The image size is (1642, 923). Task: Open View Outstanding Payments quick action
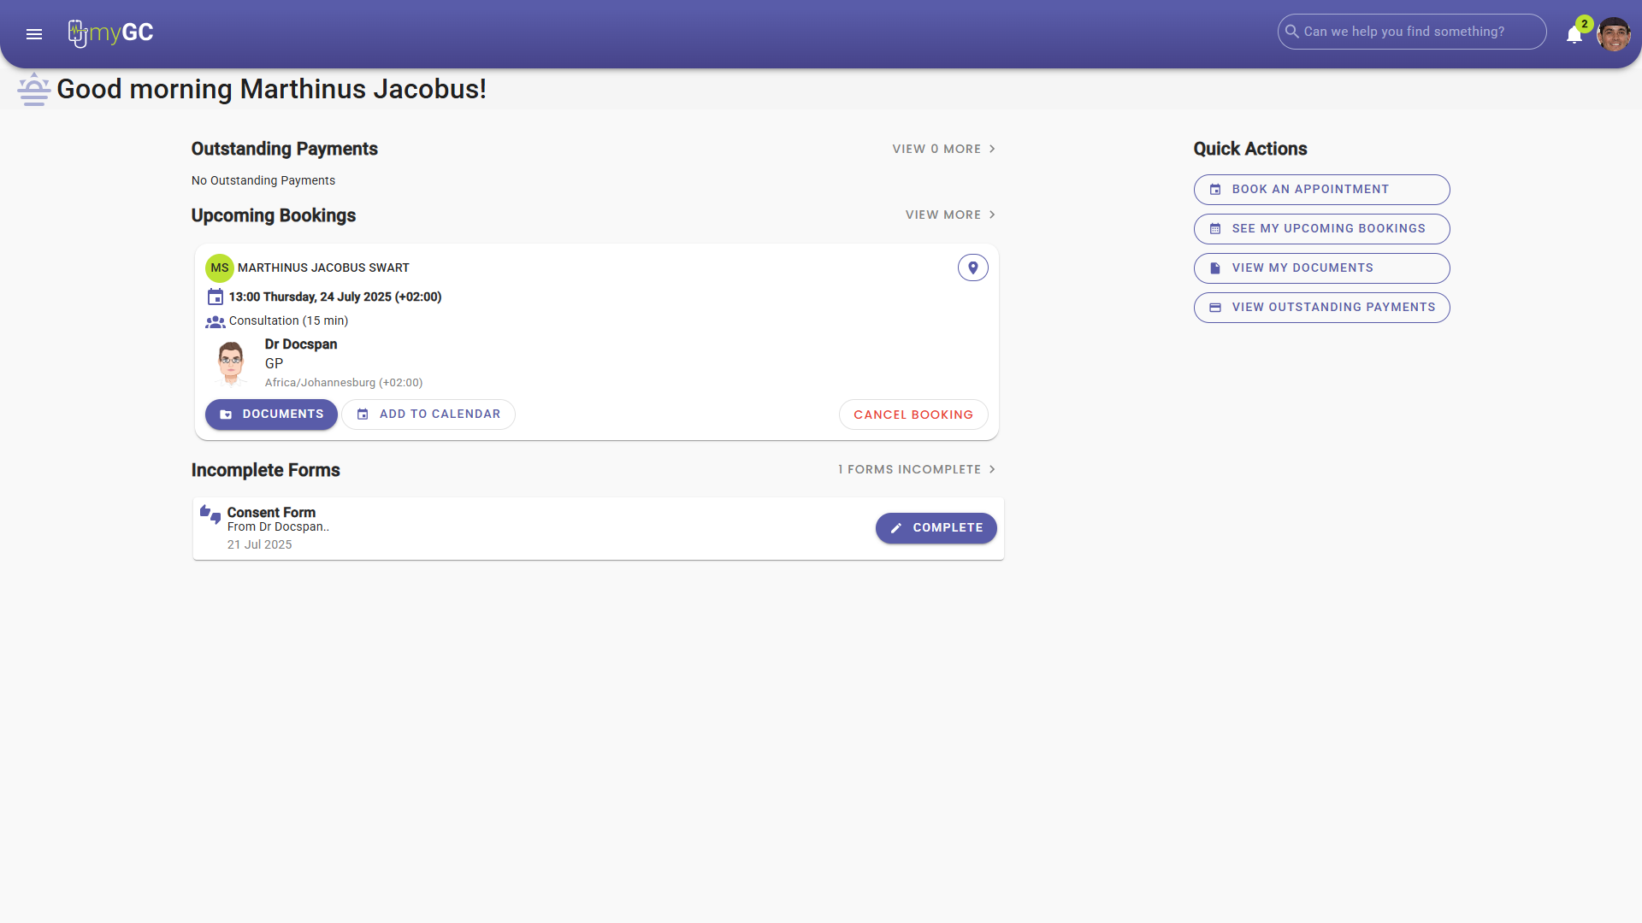pos(1321,308)
